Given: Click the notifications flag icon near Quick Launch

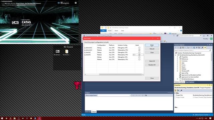Looking at the screenshot, I should [x=178, y=36].
